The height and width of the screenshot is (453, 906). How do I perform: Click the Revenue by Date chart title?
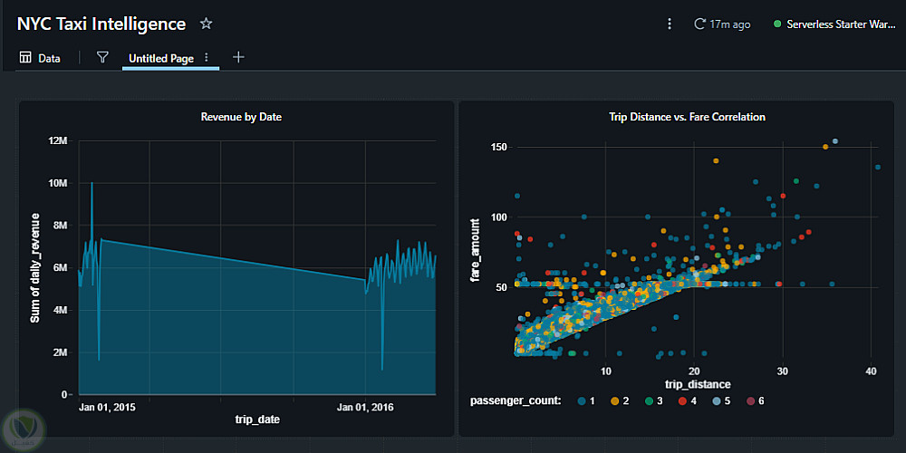click(x=235, y=117)
